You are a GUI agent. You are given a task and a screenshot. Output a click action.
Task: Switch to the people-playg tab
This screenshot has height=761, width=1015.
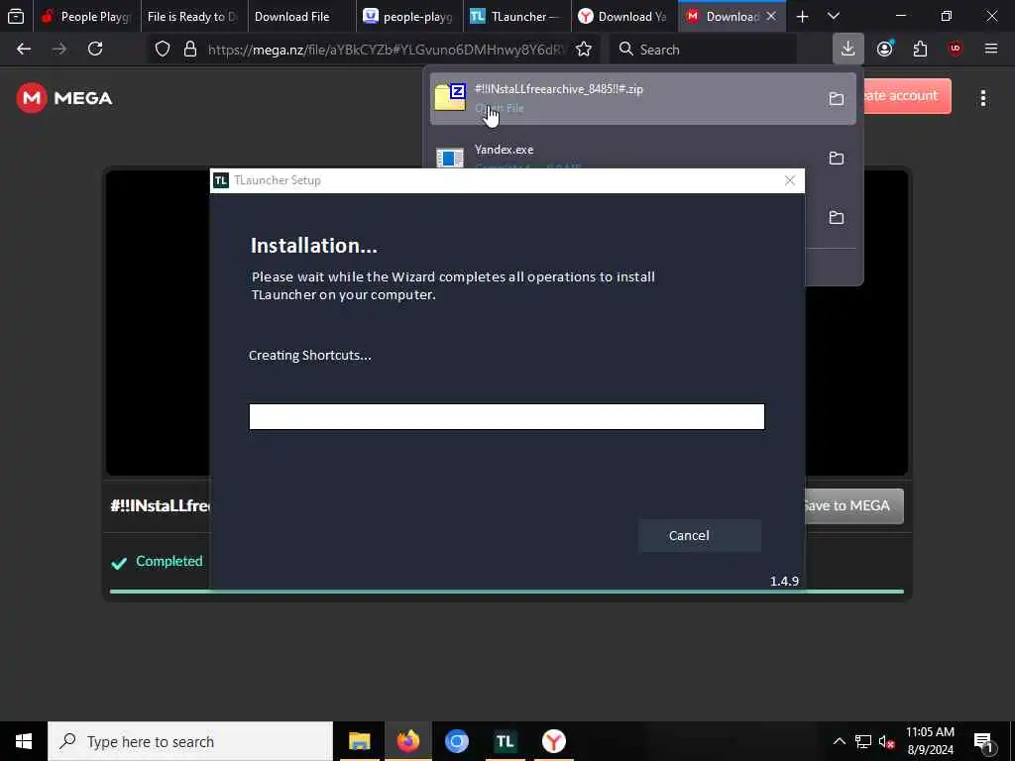click(x=409, y=17)
